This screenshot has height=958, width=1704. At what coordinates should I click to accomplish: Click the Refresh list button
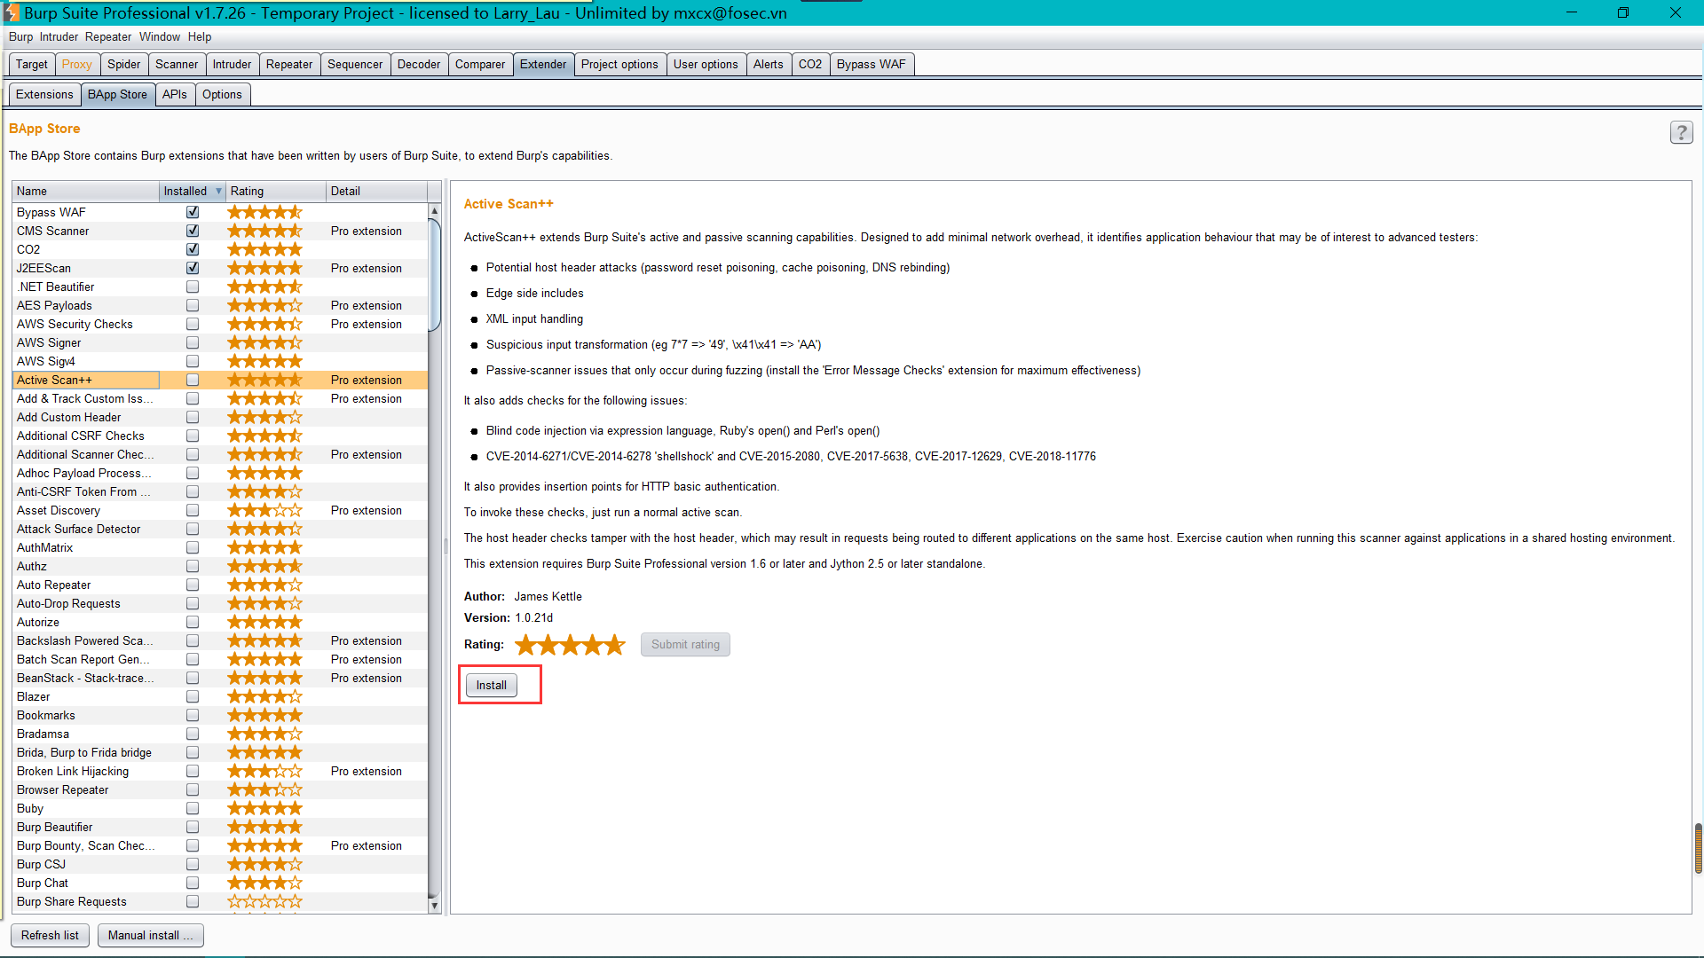click(50, 935)
